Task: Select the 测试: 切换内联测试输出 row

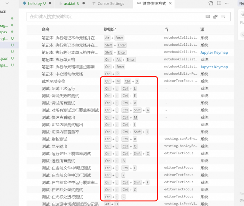Action: tap(130, 125)
